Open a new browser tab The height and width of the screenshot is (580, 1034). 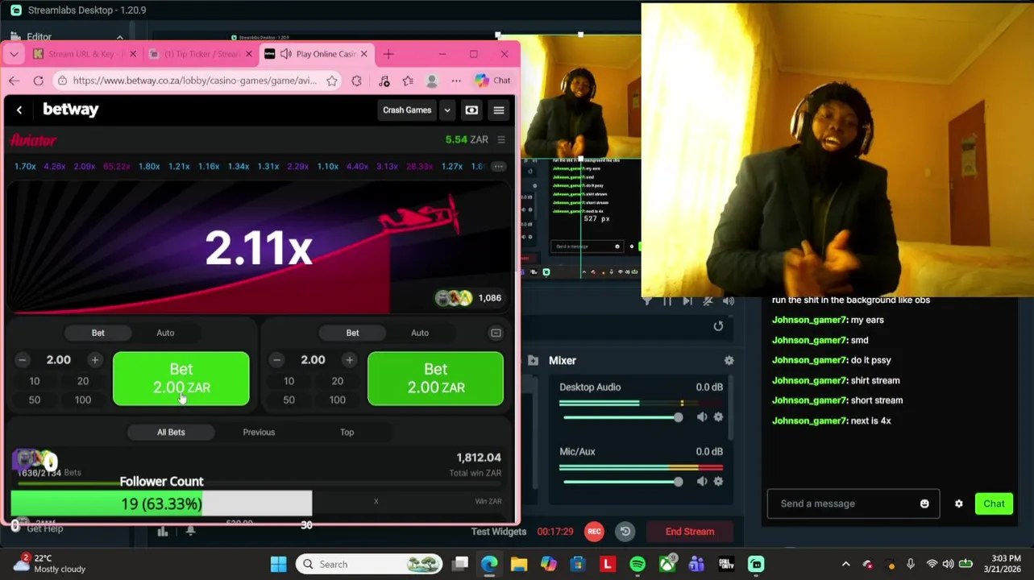388,54
